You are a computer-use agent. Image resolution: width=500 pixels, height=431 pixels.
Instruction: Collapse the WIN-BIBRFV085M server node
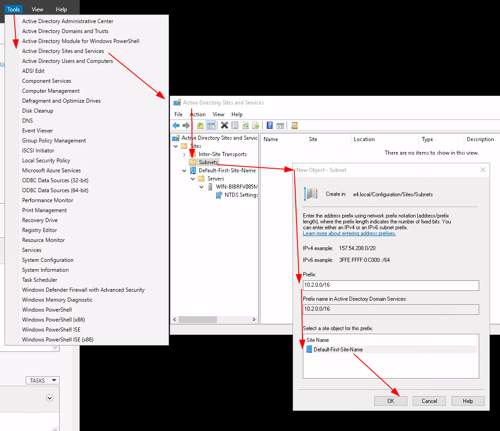(x=202, y=187)
